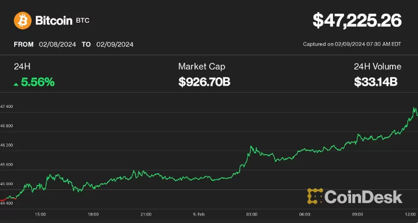Click the 9. Feb marker on time axis
This screenshot has height=223, width=418.
[x=199, y=214]
